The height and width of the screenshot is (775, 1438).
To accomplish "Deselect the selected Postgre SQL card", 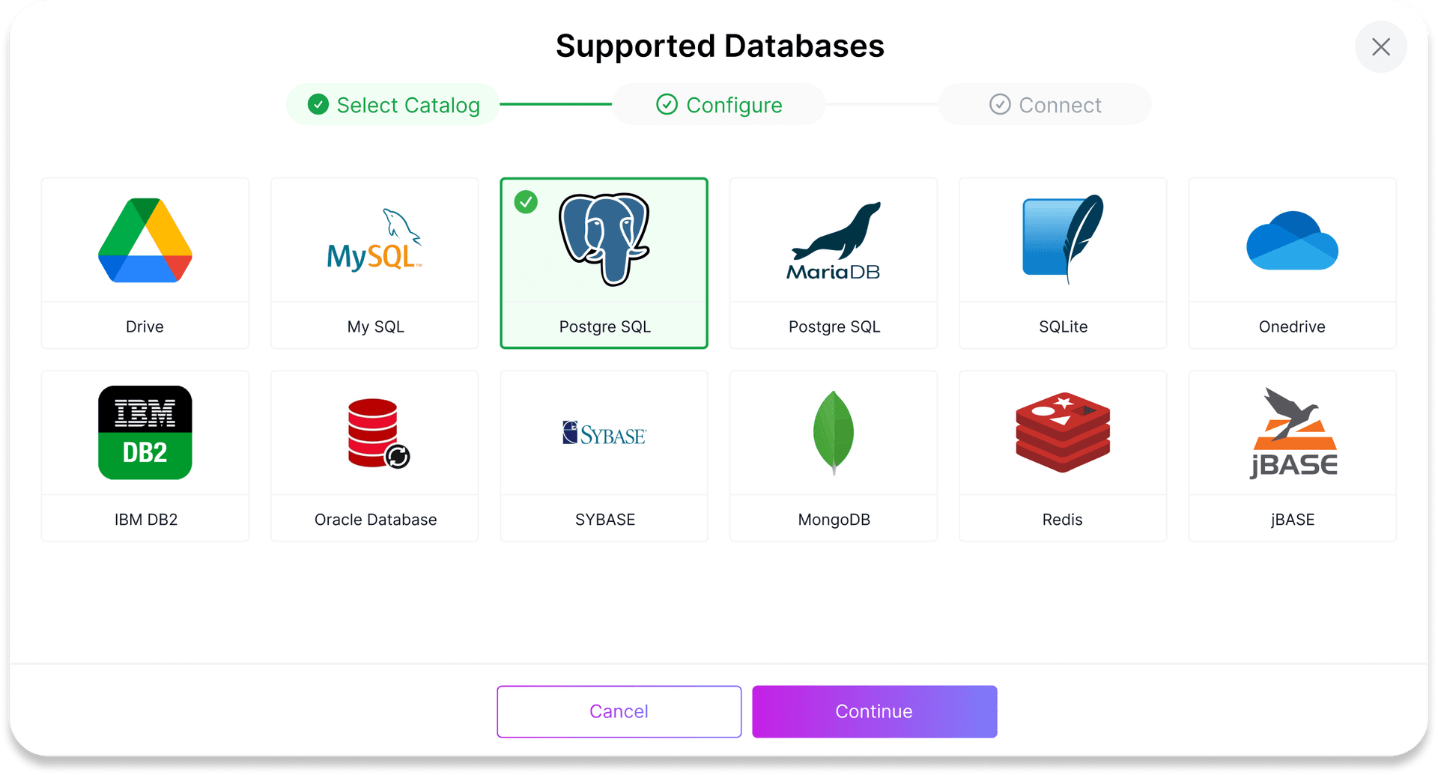I will (x=604, y=263).
